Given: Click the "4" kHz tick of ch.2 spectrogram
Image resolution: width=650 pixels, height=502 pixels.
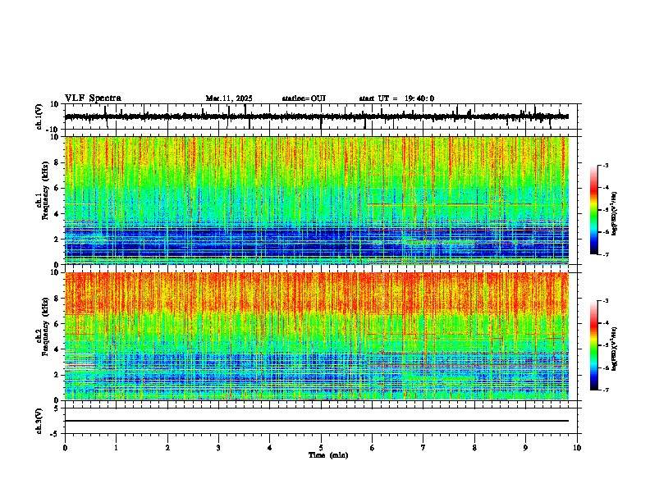Looking at the screenshot, I should click(x=57, y=349).
